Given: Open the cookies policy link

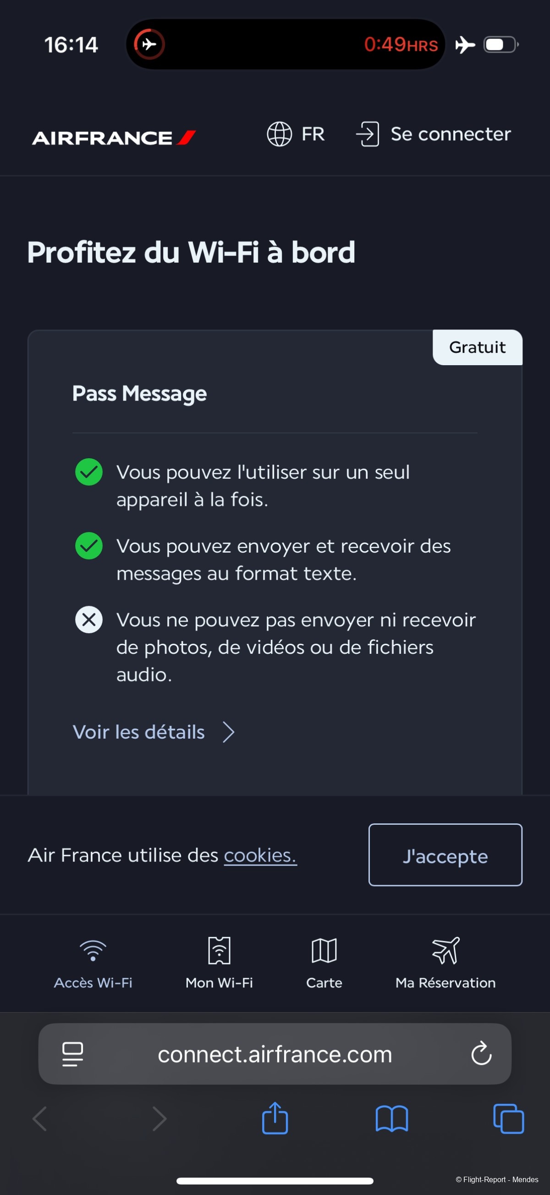Looking at the screenshot, I should pos(260,855).
